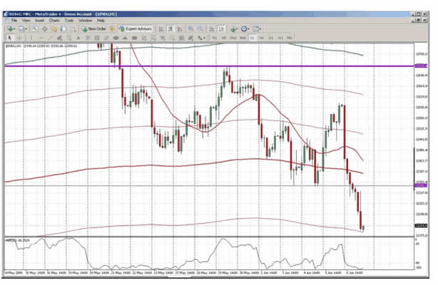Expand the Profiles dropdown arrow
The width and height of the screenshot is (438, 285).
pos(26,29)
